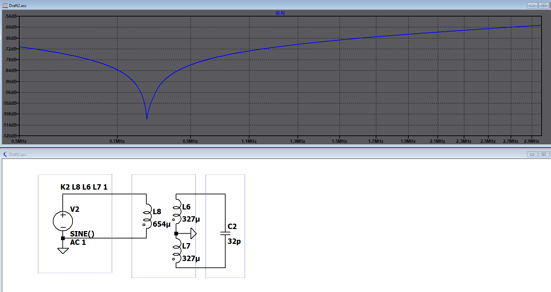The image size is (551, 292).
Task: Click the 1.1MHz frequency axis label
Action: click(249, 141)
